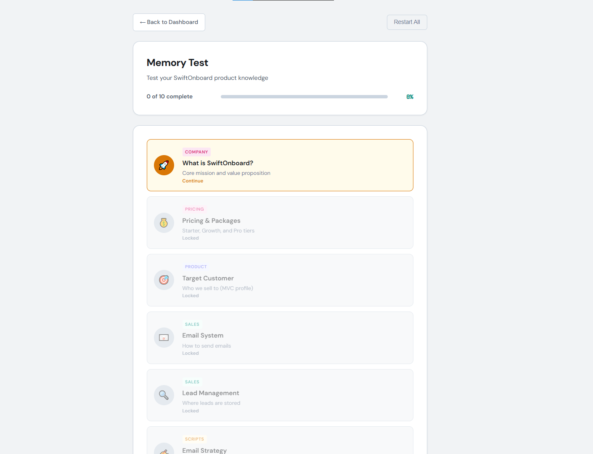593x454 pixels.
Task: Click the Email System envelope icon
Action: pyautogui.click(x=164, y=338)
